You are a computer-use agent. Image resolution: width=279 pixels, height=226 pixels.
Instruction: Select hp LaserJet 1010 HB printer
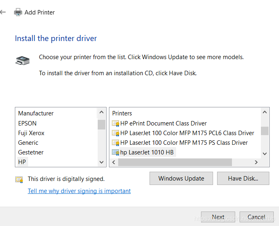(147, 152)
